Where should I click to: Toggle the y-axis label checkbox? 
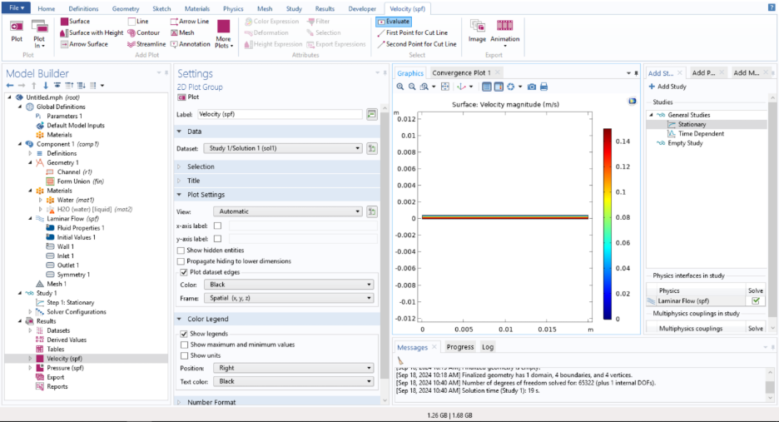pyautogui.click(x=217, y=239)
